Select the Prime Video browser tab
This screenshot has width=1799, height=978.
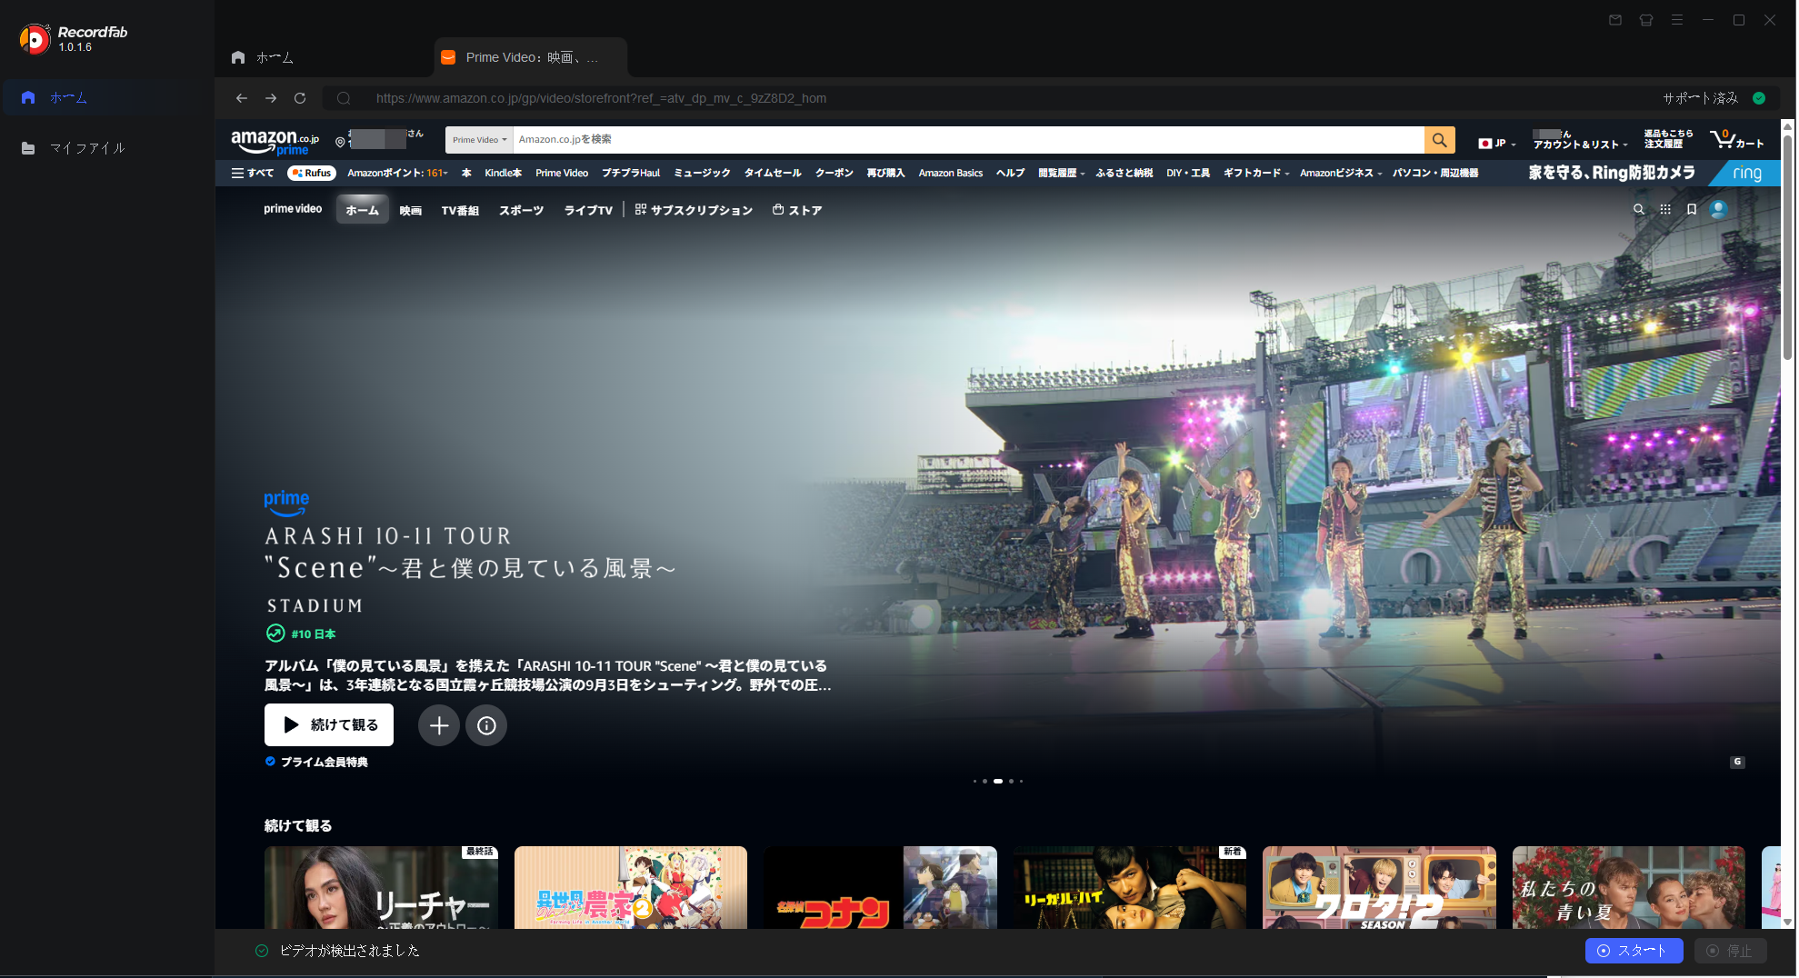pos(531,57)
